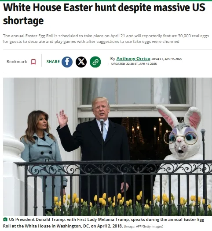Copy the article link with the green chain icon
The height and width of the screenshot is (231, 212).
coord(95,62)
